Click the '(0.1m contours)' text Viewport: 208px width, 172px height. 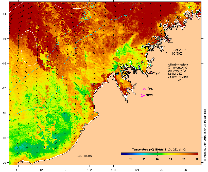point(177,68)
